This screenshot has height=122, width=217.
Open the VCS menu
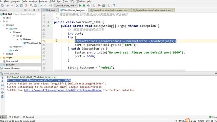[x=72, y=1]
